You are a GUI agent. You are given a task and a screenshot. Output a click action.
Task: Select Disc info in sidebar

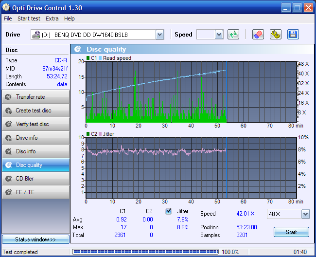(35, 151)
